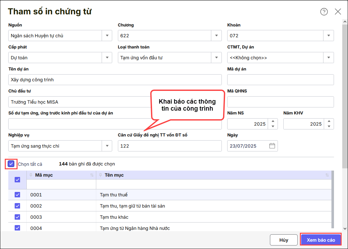Screen dimensions: 348x249
Task: Toggle the Chọn tất cả checkbox
Action: click(x=11, y=164)
